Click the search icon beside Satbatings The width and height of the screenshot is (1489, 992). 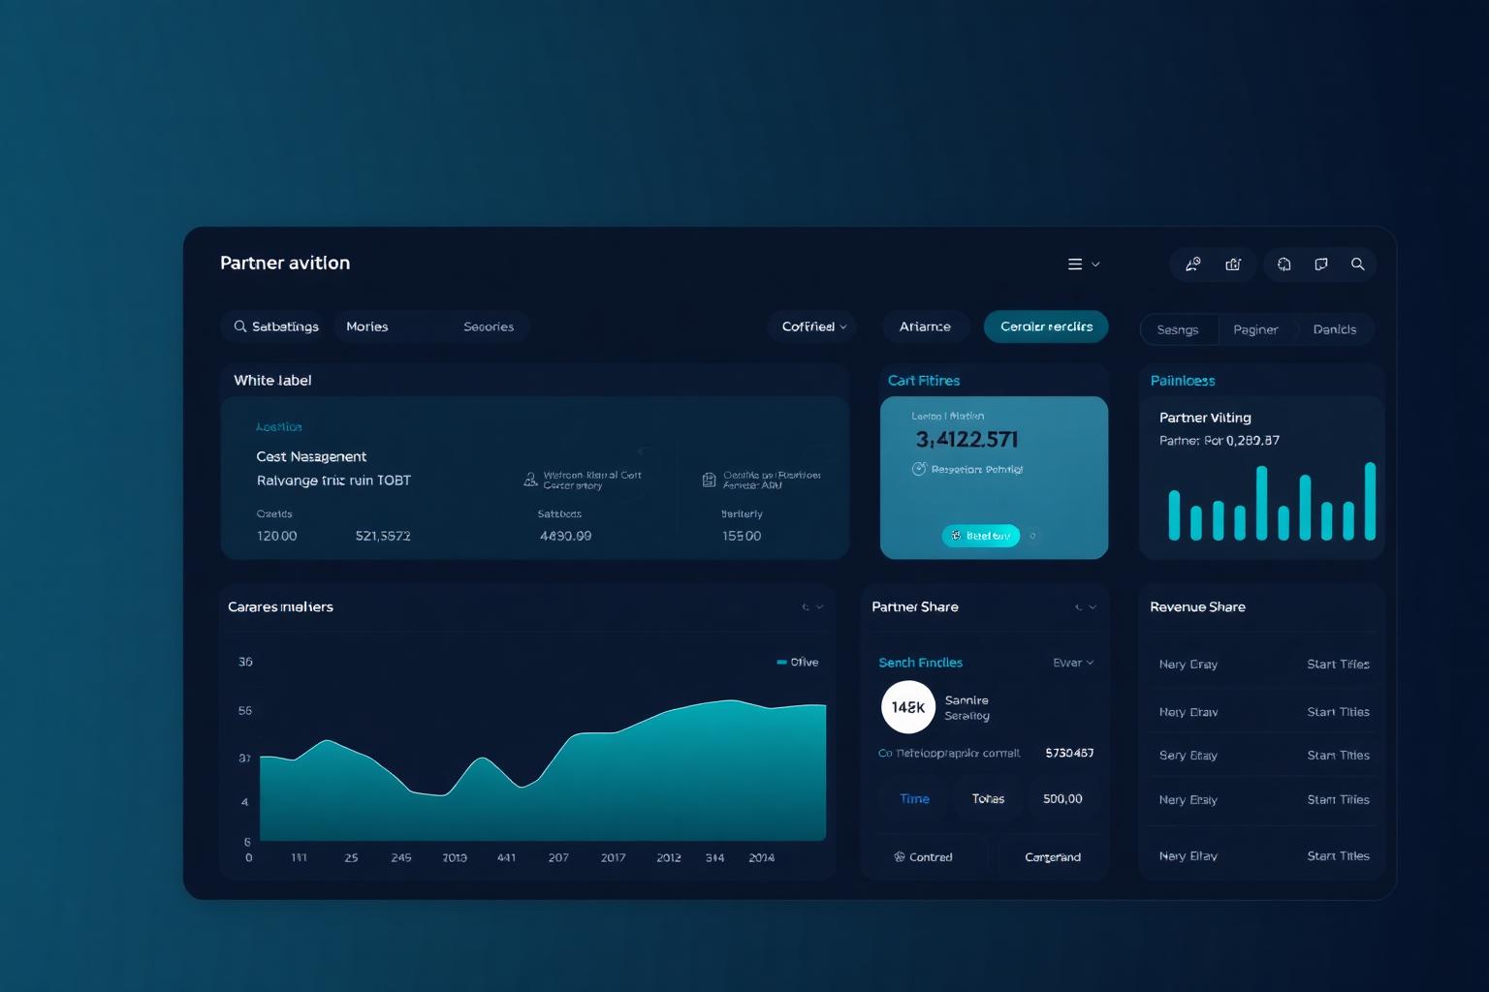click(239, 326)
